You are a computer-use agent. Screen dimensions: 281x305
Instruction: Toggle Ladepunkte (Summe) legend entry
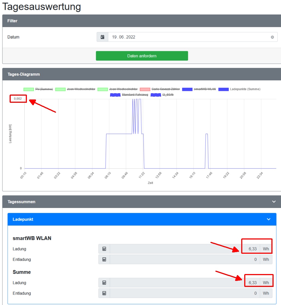(x=239, y=89)
